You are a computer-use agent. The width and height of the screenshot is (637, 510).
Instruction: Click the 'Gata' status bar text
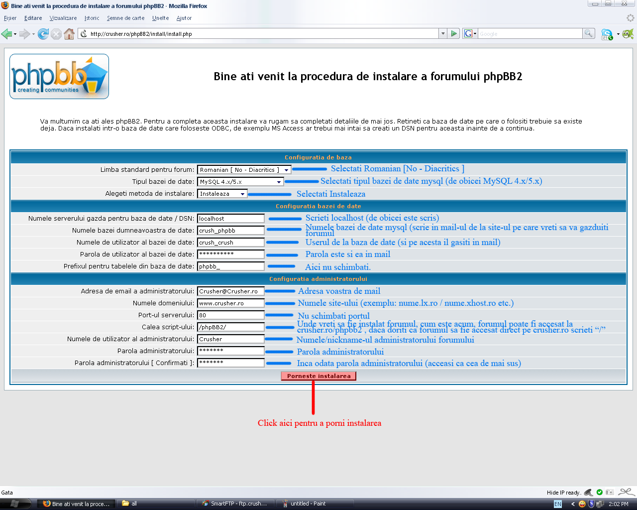7,493
